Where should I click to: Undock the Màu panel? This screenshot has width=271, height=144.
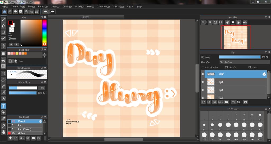click(x=42, y=17)
